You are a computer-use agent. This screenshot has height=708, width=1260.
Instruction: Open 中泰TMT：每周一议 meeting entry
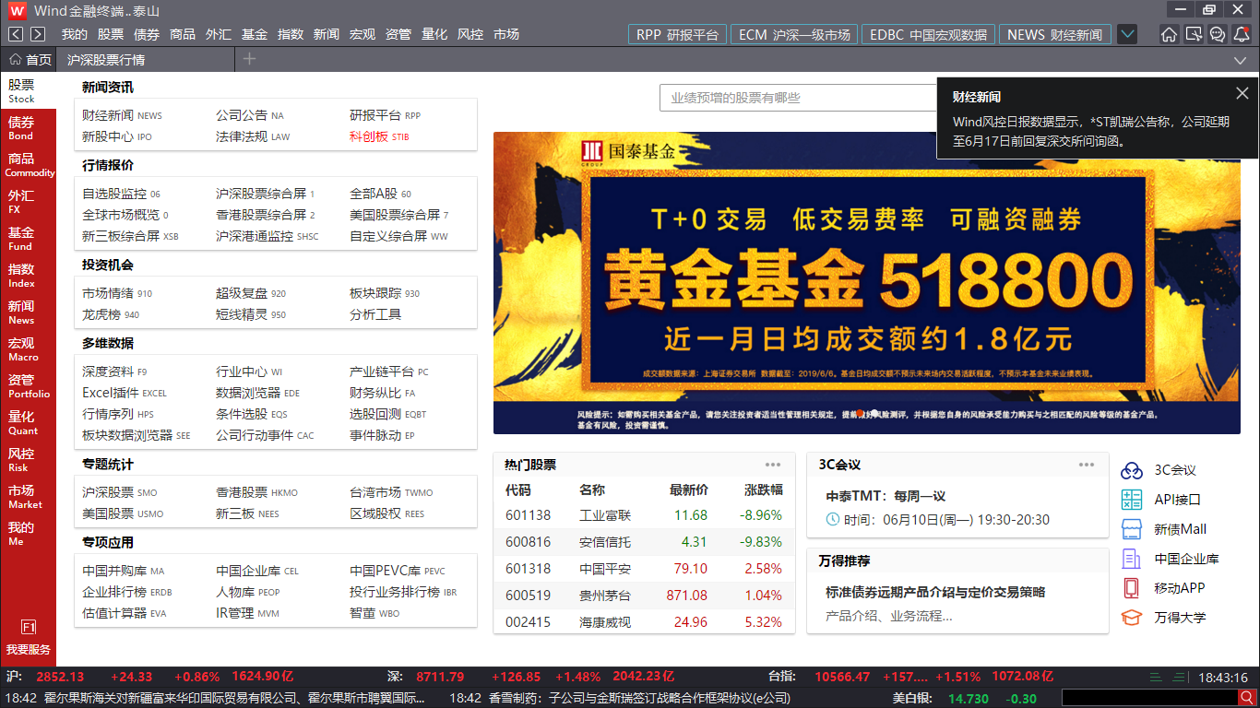coord(886,496)
